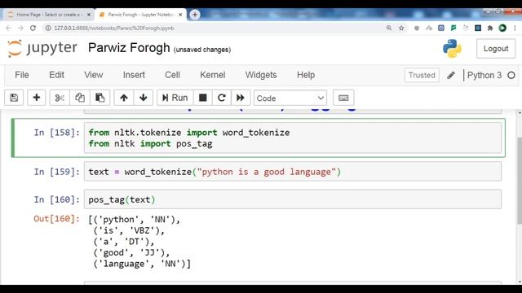The width and height of the screenshot is (522, 293).
Task: Open the View menu
Action: point(94,75)
